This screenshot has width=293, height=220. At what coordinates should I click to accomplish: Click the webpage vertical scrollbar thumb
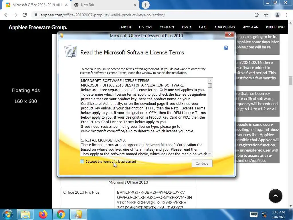pos(290,80)
